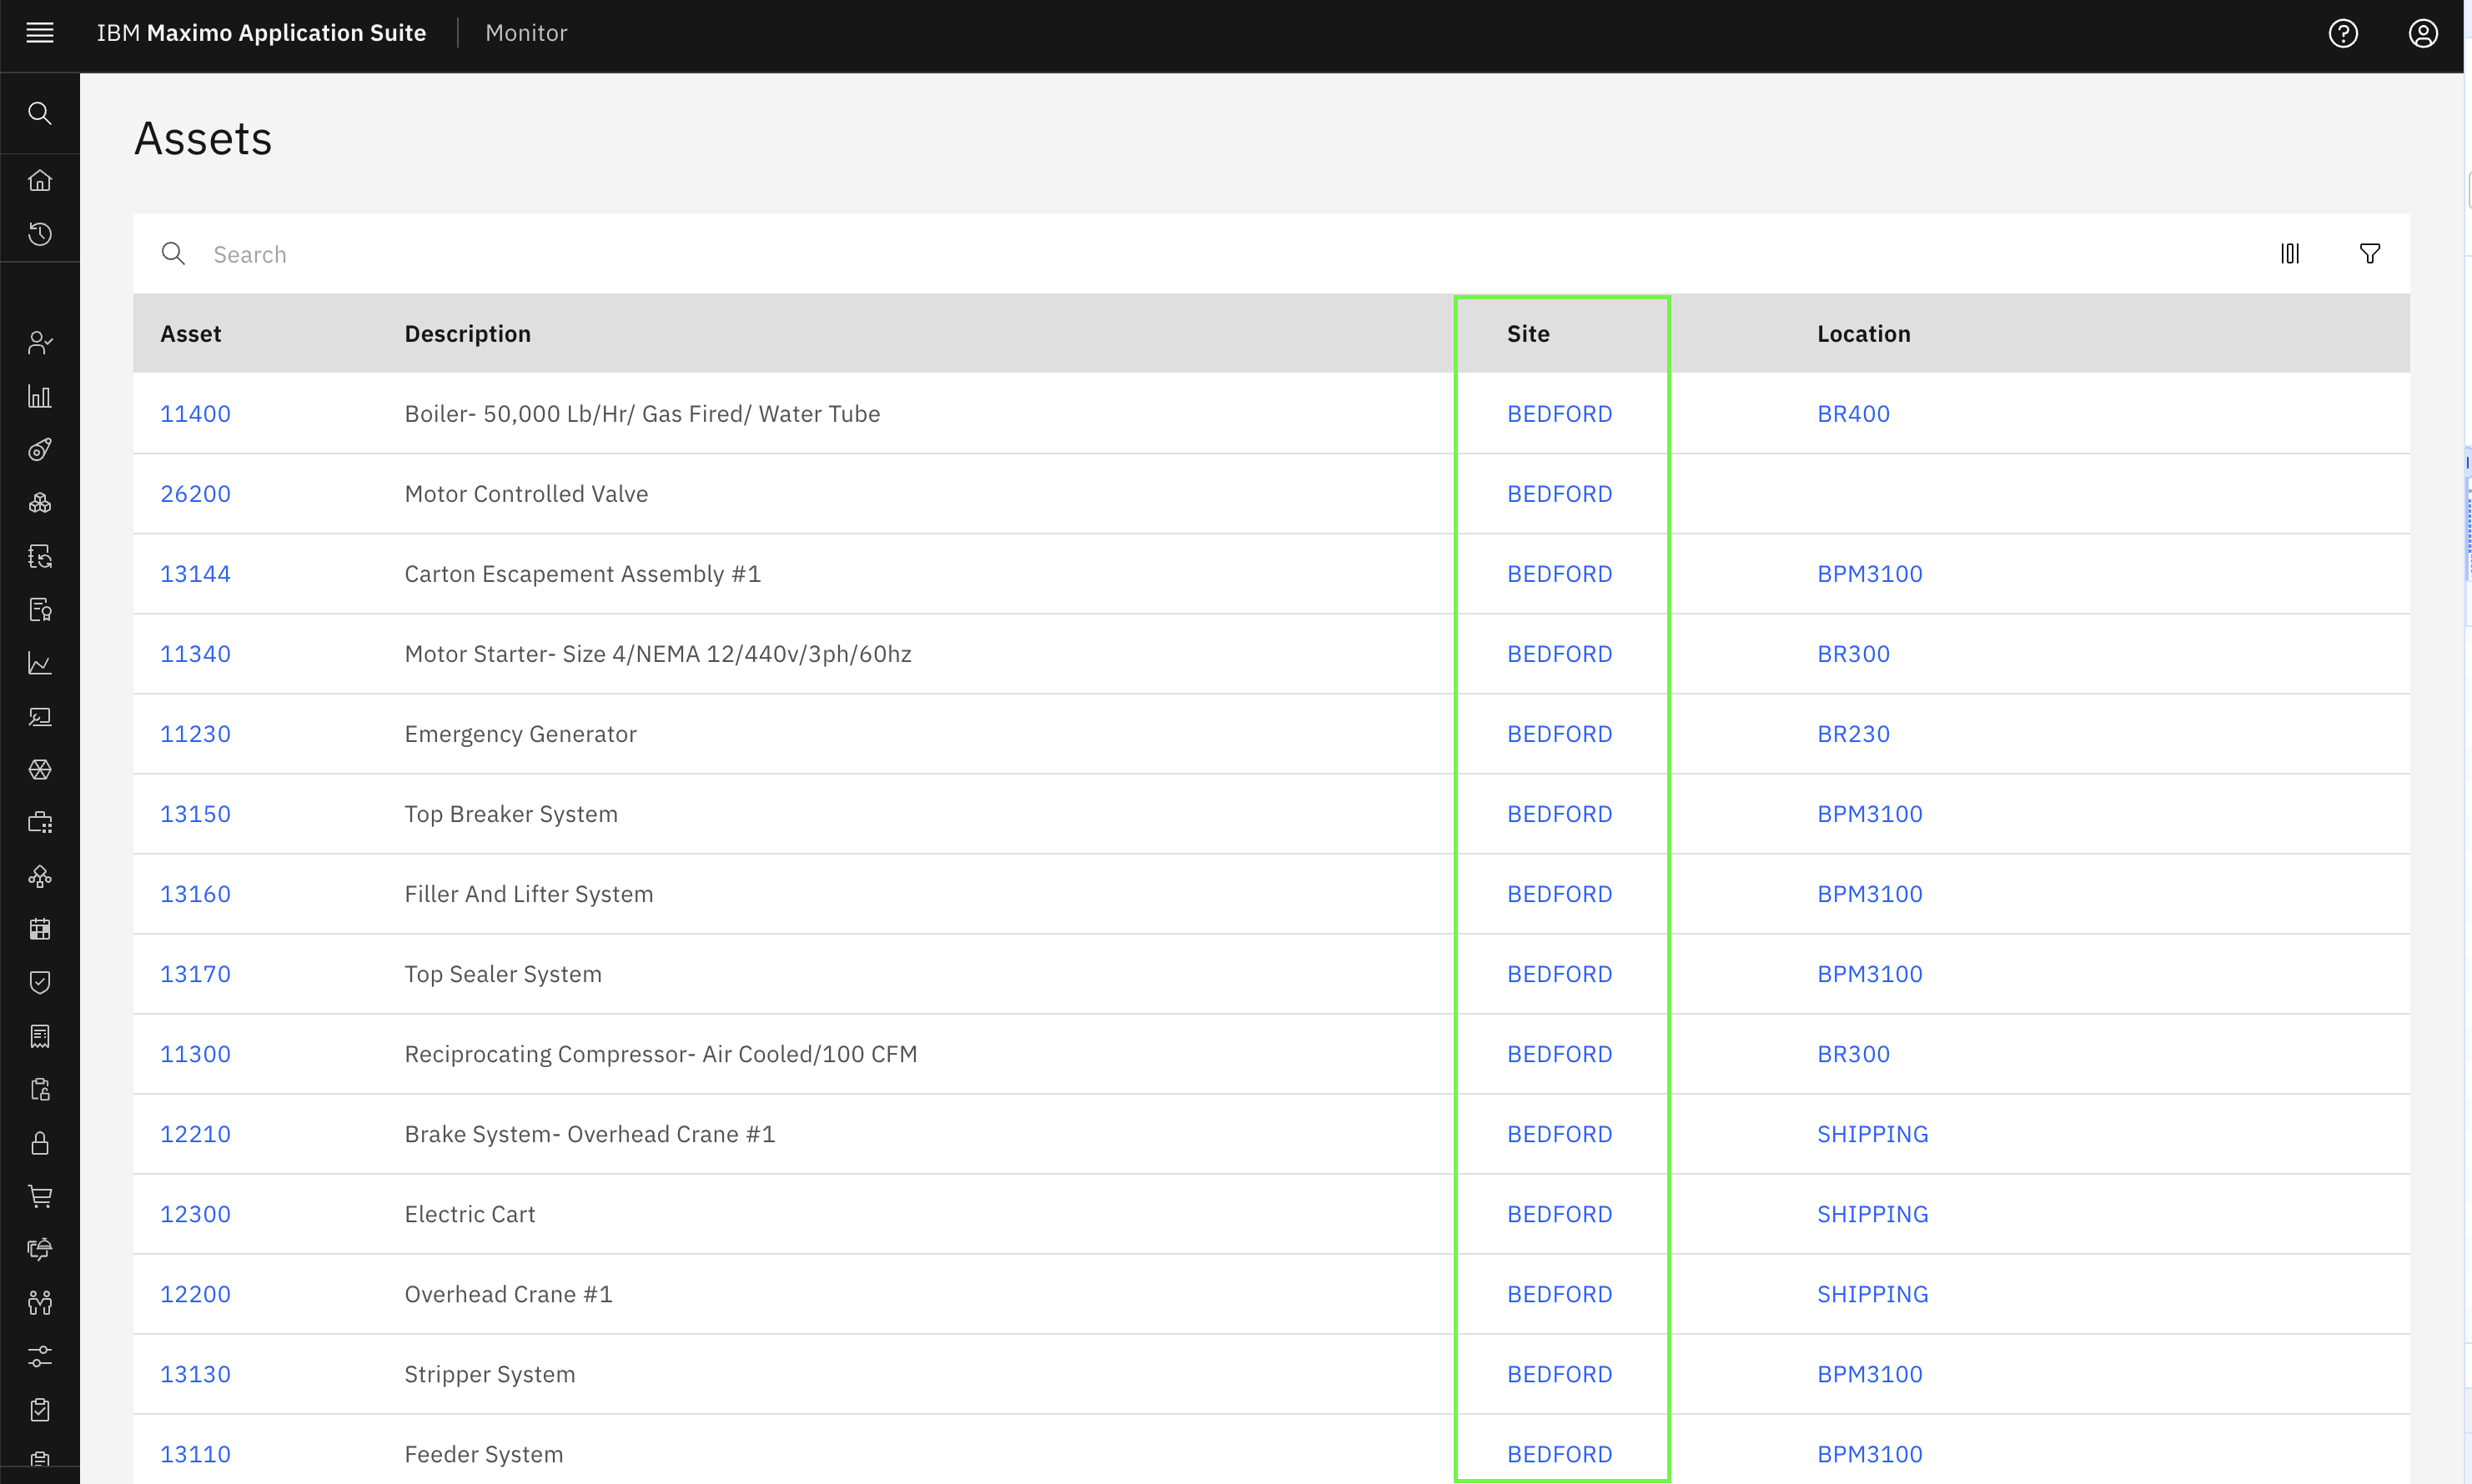Viewport: 2472px width, 1484px height.
Task: Open the briefcase inventory sidebar icon
Action: point(40,823)
